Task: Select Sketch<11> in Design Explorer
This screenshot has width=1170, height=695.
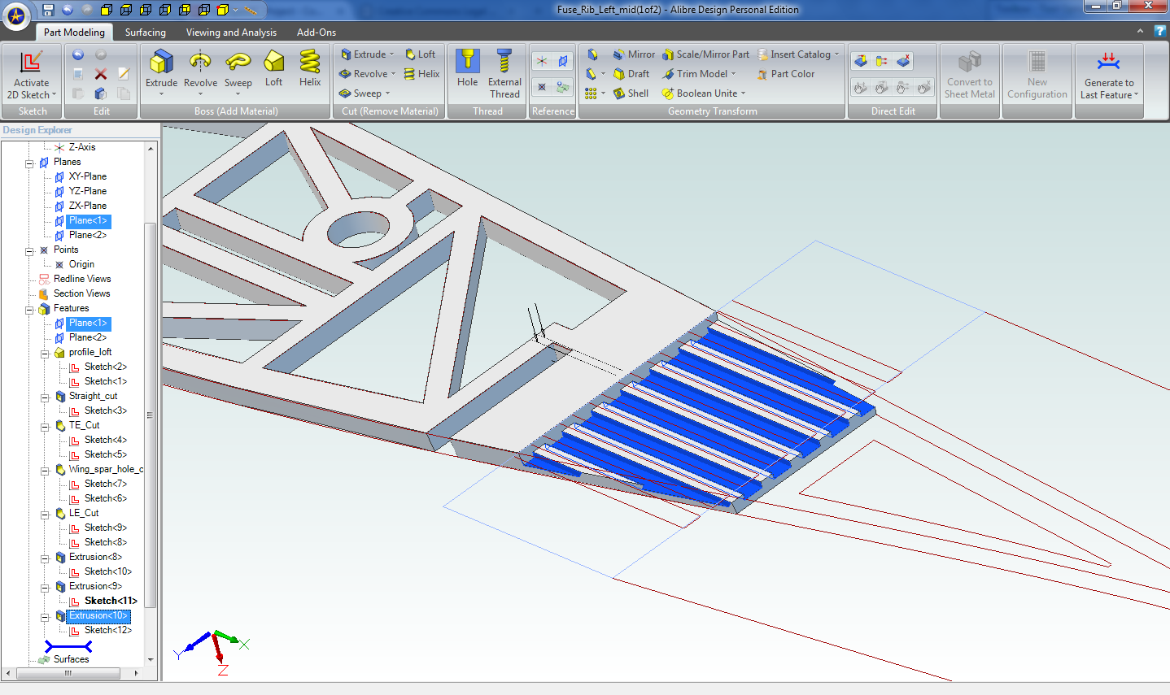Action: (111, 601)
